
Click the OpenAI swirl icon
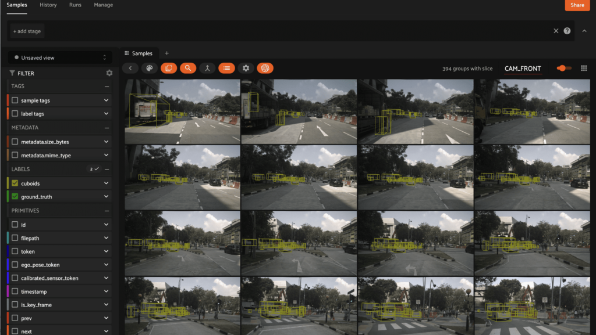pos(265,68)
